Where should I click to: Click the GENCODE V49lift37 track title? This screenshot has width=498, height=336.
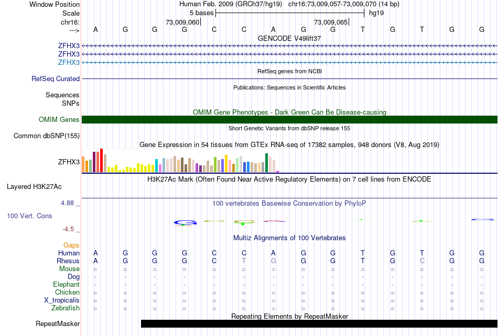[289, 38]
